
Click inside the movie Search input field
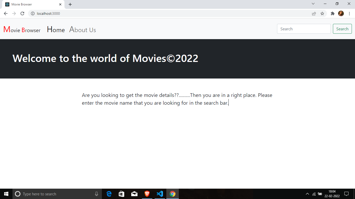(x=304, y=29)
